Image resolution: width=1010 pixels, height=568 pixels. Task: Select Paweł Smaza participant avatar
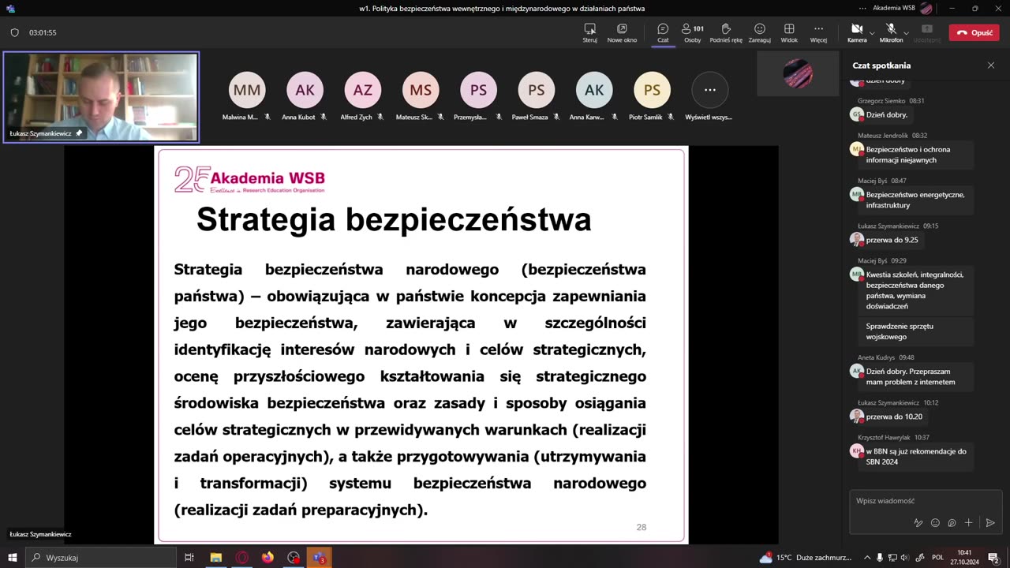pyautogui.click(x=537, y=90)
